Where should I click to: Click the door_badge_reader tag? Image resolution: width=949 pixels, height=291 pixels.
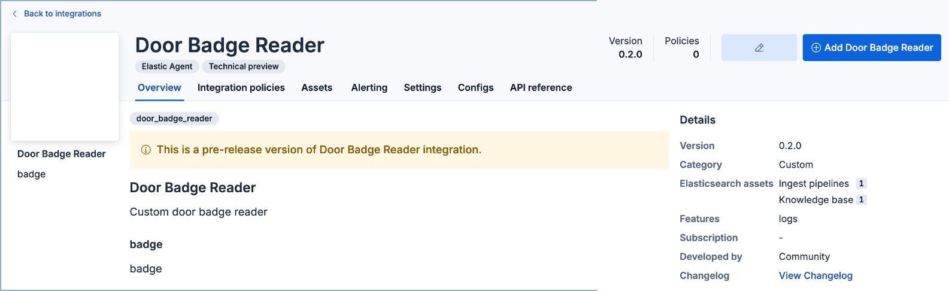[174, 119]
